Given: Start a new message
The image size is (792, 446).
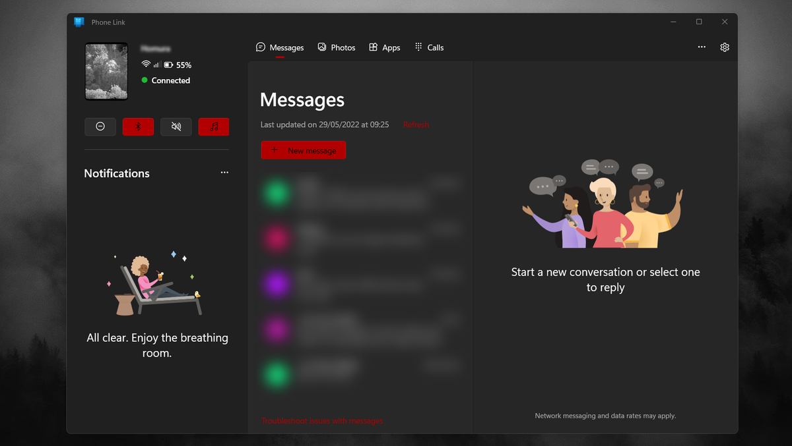Looking at the screenshot, I should pos(303,150).
